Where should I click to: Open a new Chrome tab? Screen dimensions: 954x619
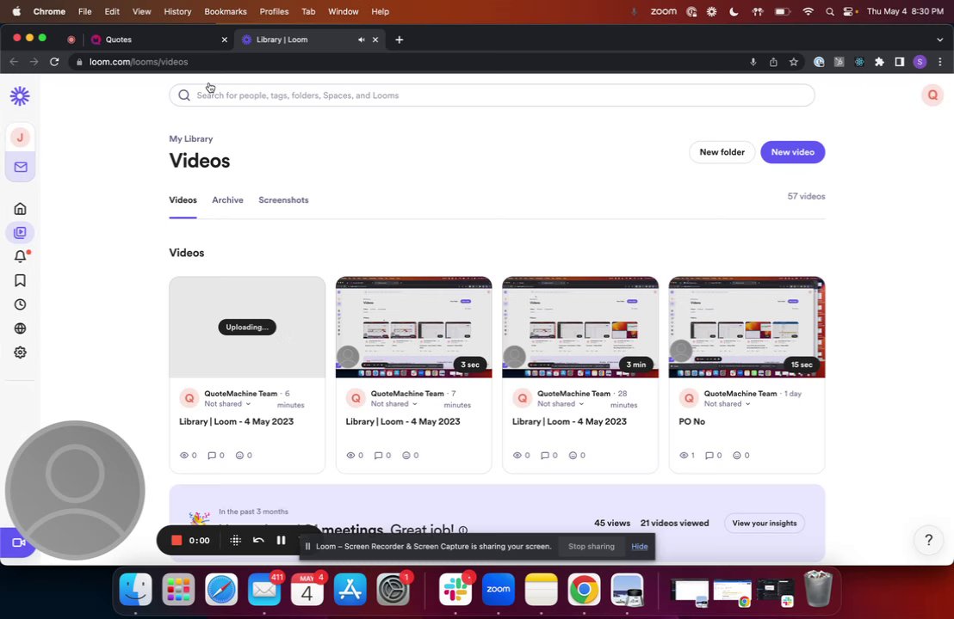[x=400, y=40]
